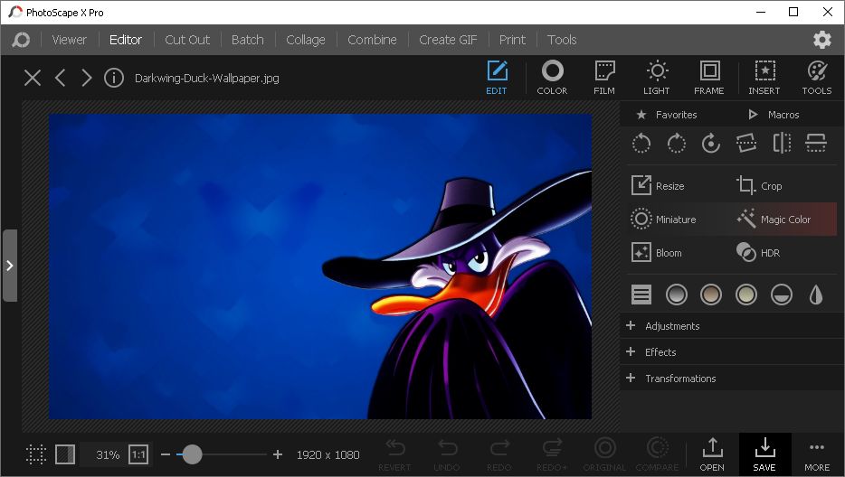Flip the image horizontally

[x=782, y=144]
